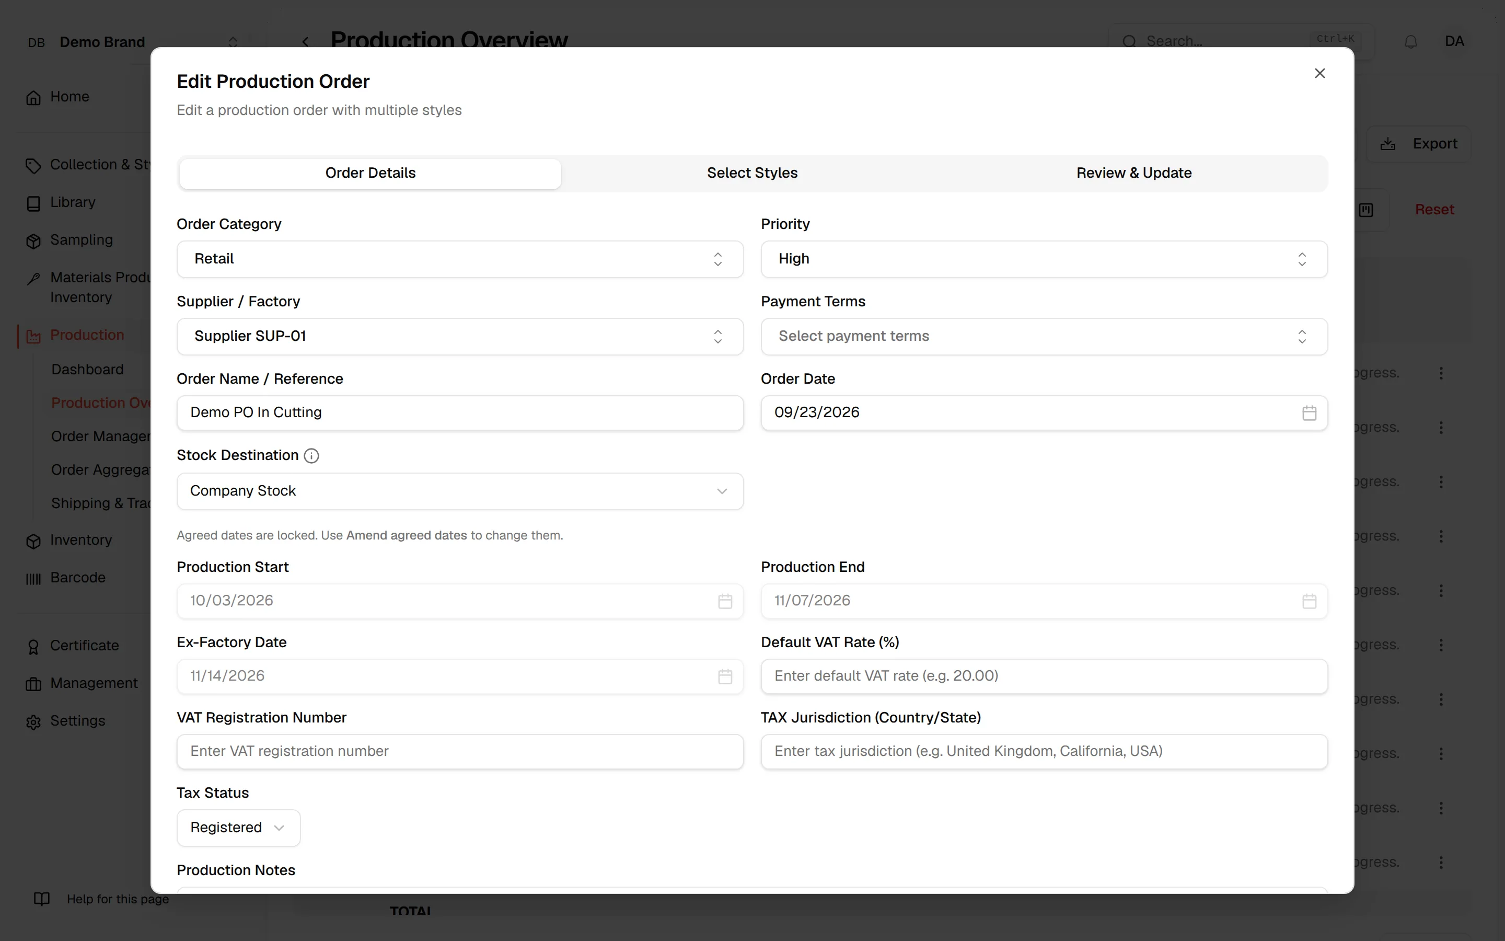The height and width of the screenshot is (941, 1505).
Task: Click the Certificate badge icon
Action: coord(33,647)
